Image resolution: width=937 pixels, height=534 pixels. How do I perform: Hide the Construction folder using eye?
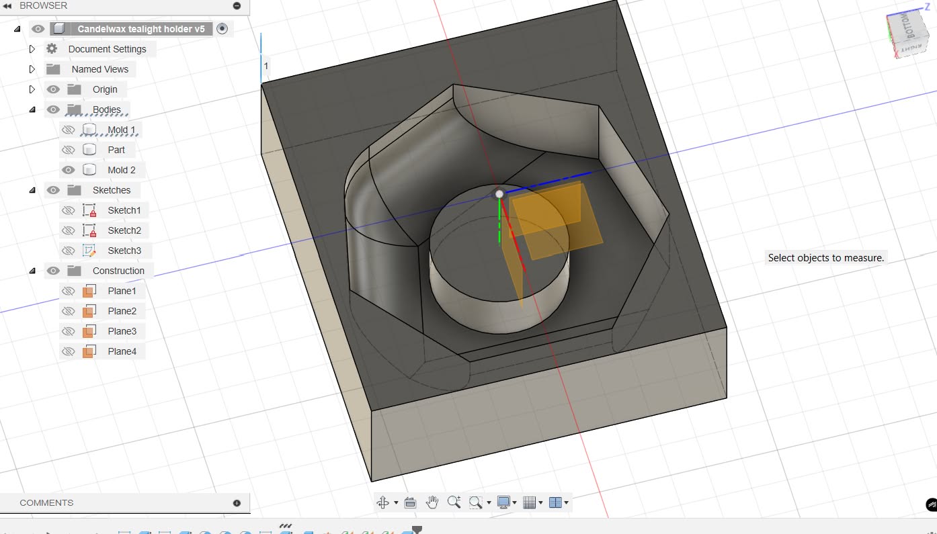[x=53, y=271]
